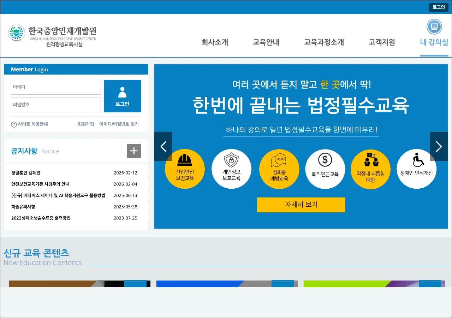The image size is (452, 318).
Task: Click the industrial safety helmet icon
Action: point(184,160)
